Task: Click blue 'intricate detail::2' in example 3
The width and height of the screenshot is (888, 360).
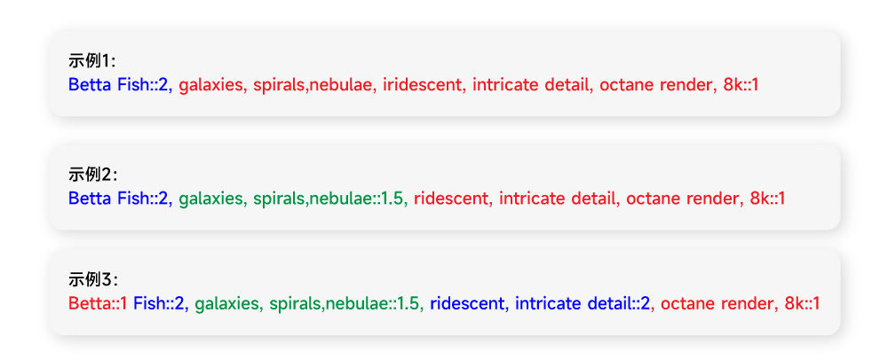Action: pyautogui.click(x=583, y=303)
